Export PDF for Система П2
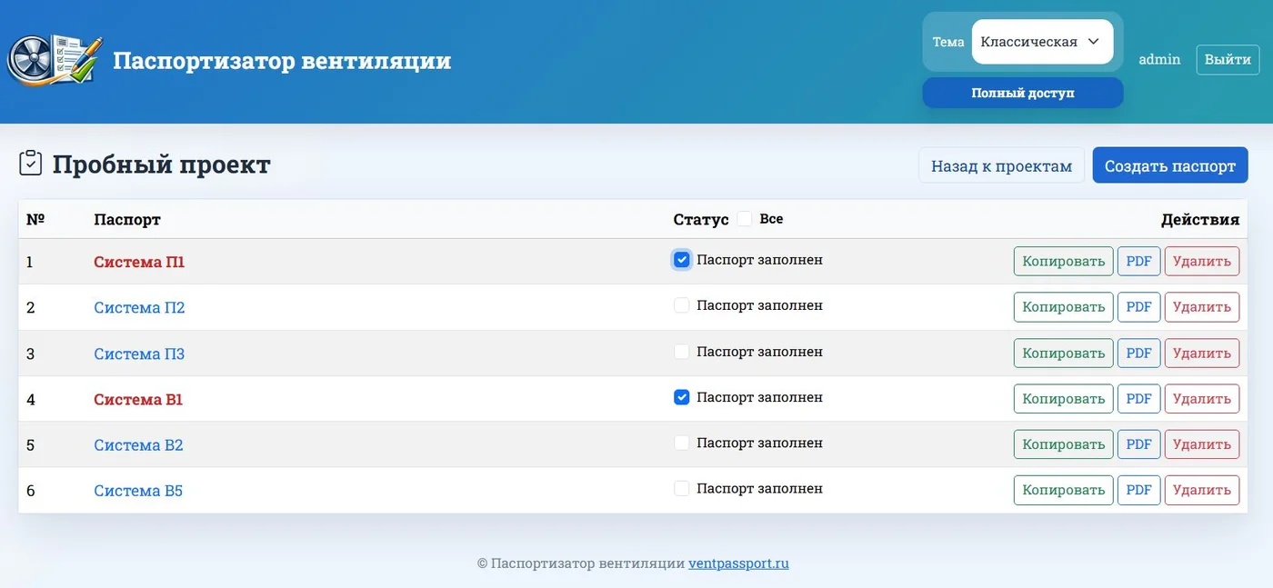The height and width of the screenshot is (588, 1273). point(1138,306)
